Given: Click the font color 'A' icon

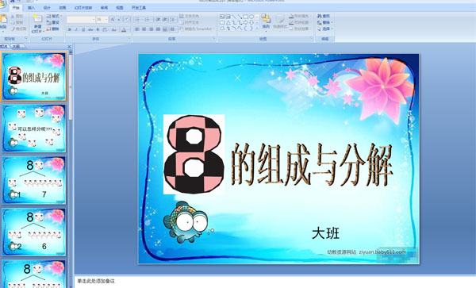Looking at the screenshot, I should click(x=124, y=29).
